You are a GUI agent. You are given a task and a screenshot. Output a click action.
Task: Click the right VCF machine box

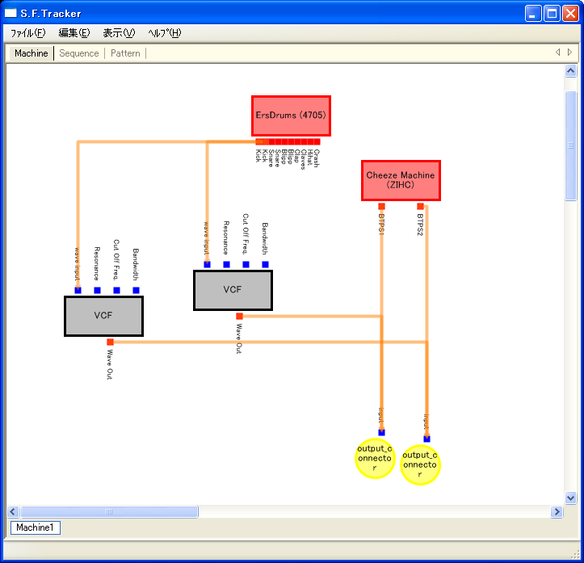point(233,290)
